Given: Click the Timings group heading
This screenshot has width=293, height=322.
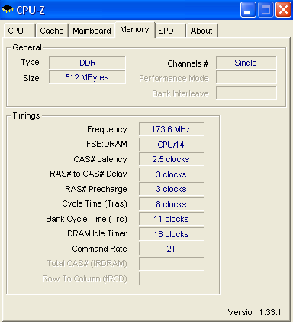Looking at the screenshot, I should pyautogui.click(x=26, y=116).
